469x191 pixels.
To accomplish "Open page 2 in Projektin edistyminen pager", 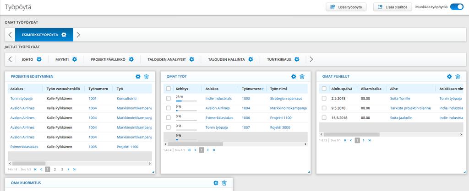I will click(55, 170).
